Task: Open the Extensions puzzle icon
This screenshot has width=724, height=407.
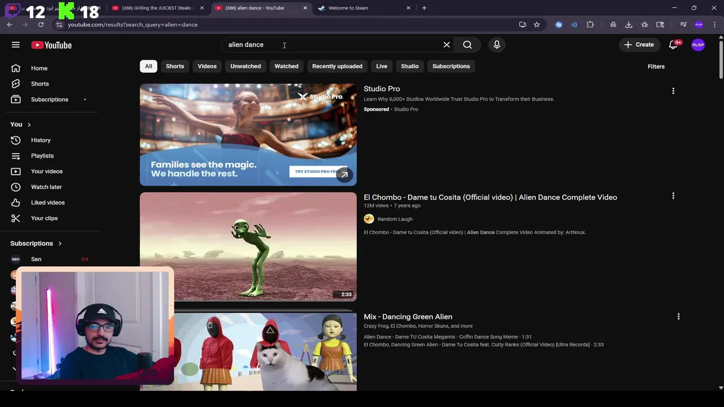Action: coord(590,24)
